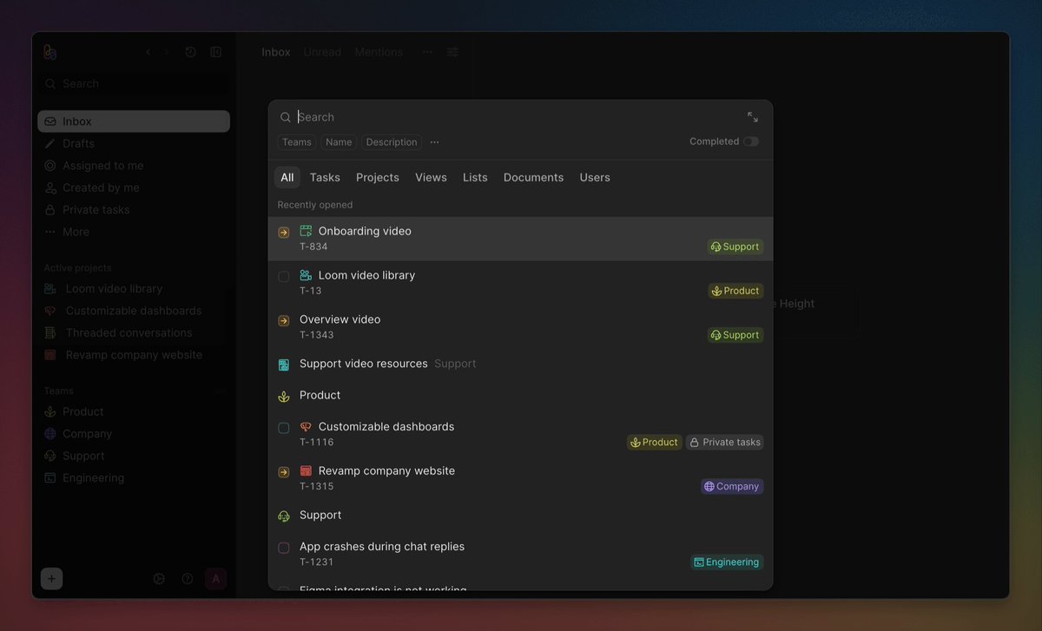Open Drafts in sidebar
This screenshot has width=1042, height=631.
134,143
